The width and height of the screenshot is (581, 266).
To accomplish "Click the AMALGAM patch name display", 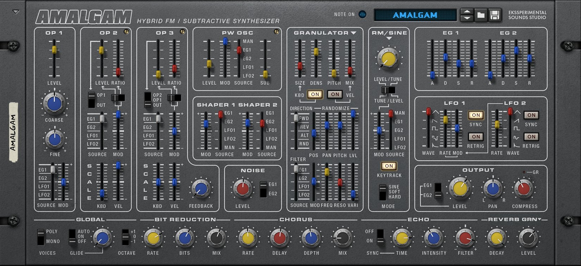I will (x=415, y=15).
